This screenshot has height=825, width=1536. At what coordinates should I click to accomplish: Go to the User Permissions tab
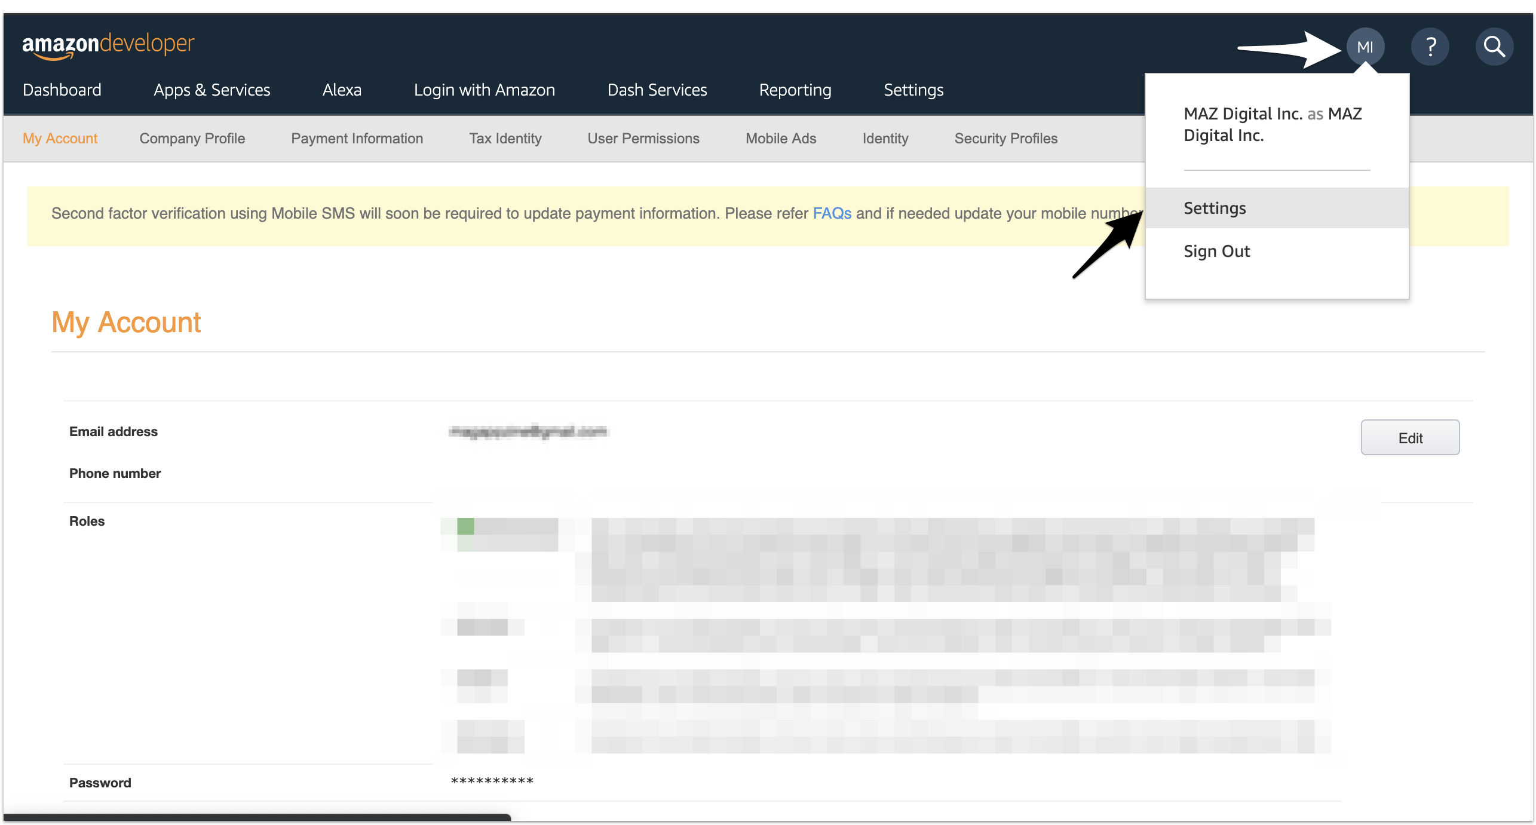643,138
